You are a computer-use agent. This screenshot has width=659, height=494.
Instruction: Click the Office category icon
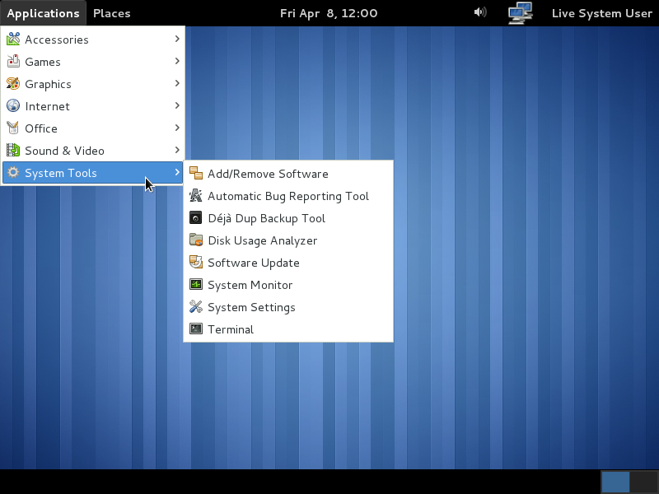point(12,128)
